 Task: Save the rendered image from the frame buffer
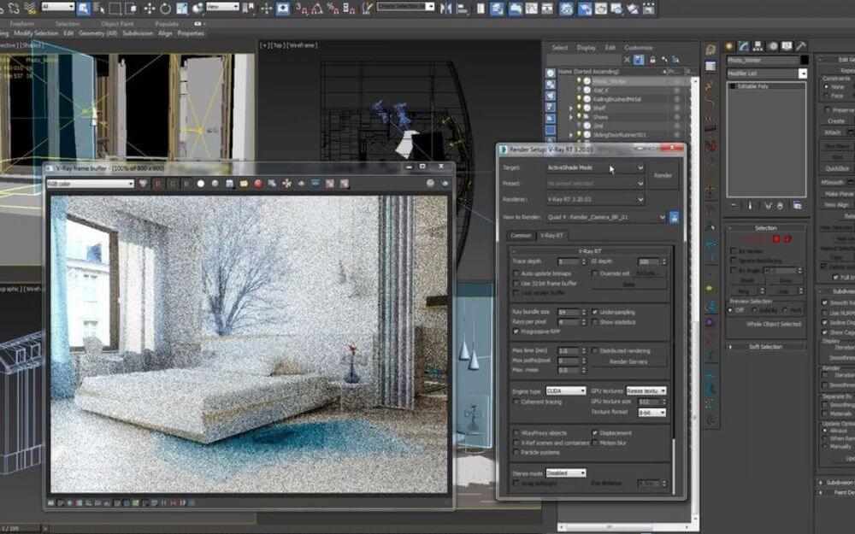pos(228,184)
